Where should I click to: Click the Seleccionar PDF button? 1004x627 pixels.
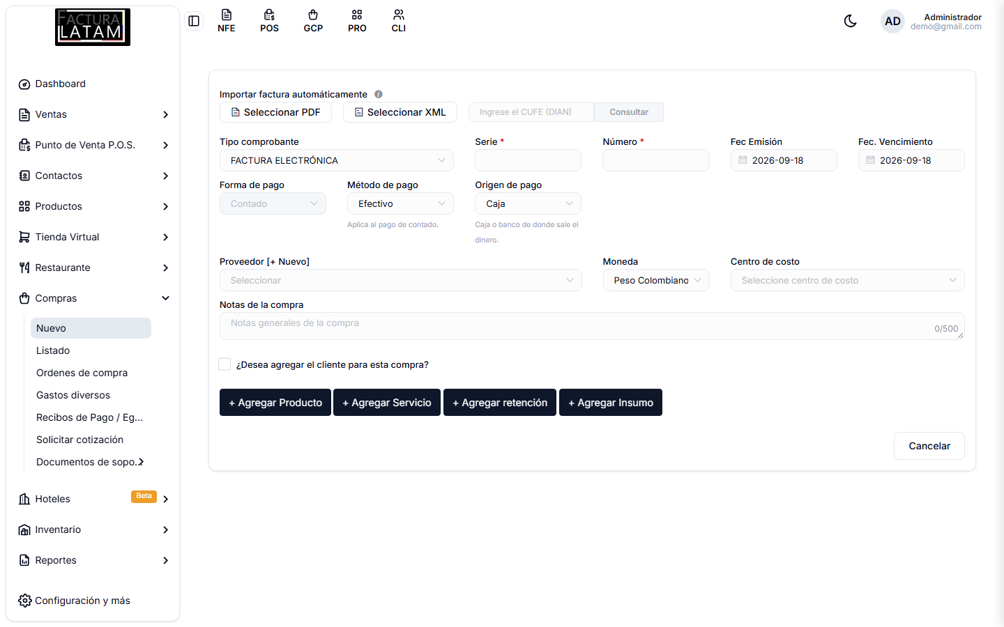tap(275, 112)
